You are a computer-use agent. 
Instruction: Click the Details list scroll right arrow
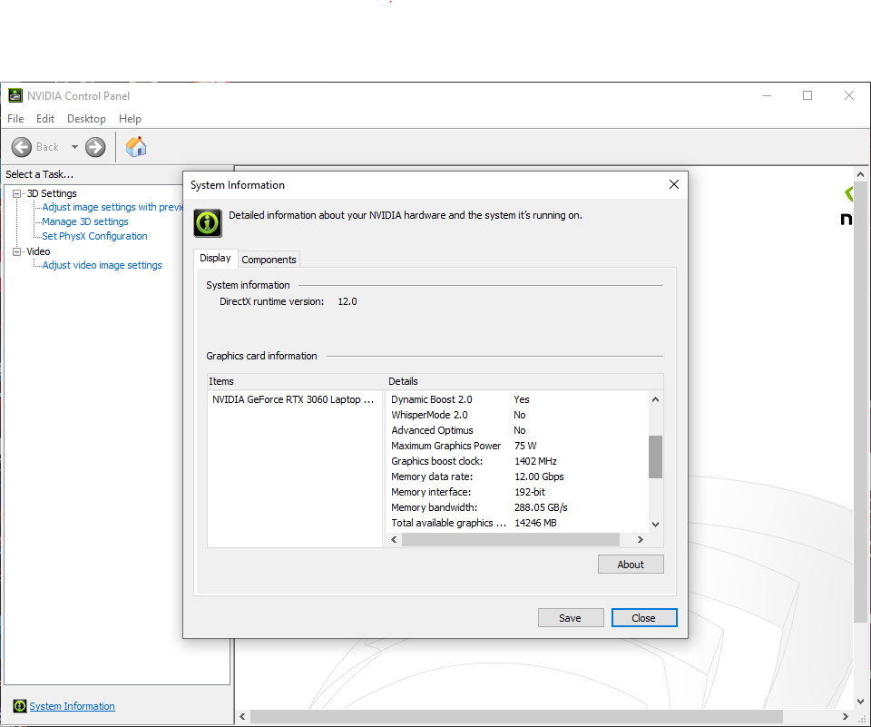point(640,540)
